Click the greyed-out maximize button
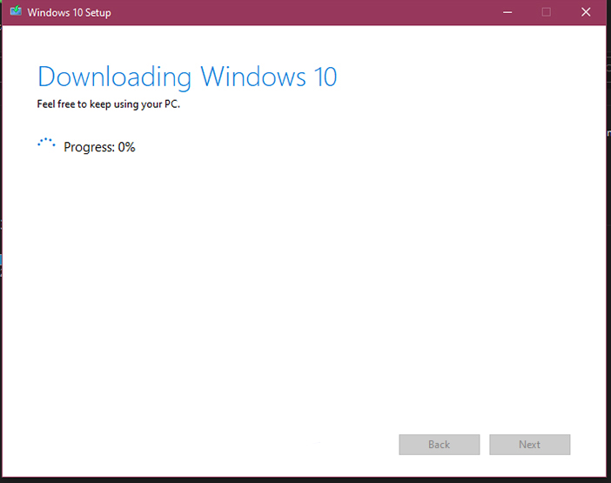This screenshot has width=611, height=483. coord(547,12)
